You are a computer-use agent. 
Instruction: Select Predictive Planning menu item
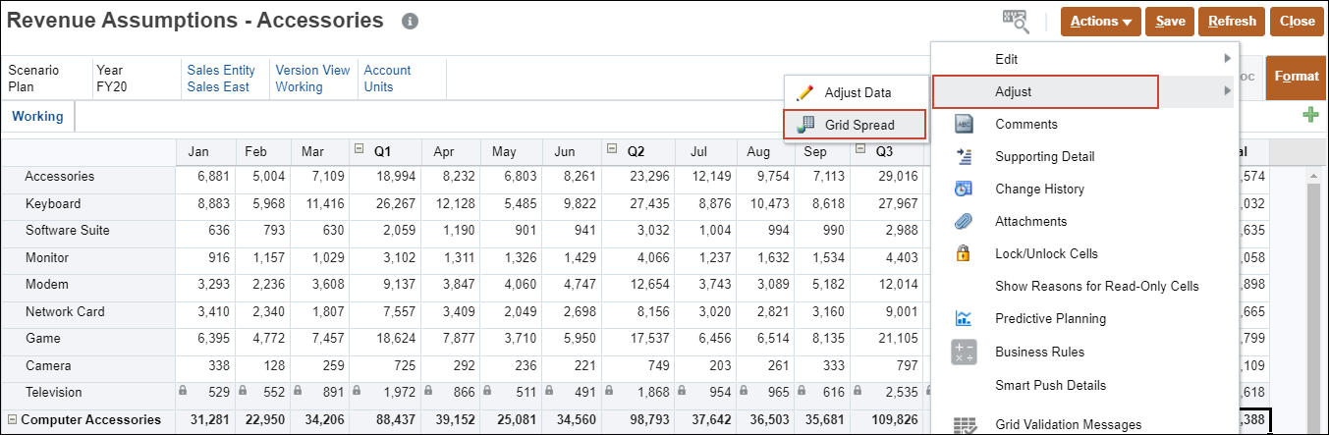pyautogui.click(x=1050, y=319)
